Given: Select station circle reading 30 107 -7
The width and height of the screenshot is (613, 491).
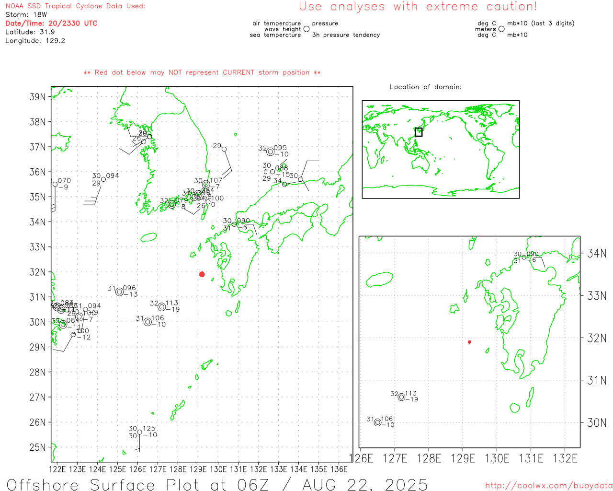Looking at the screenshot, I should 206,184.
